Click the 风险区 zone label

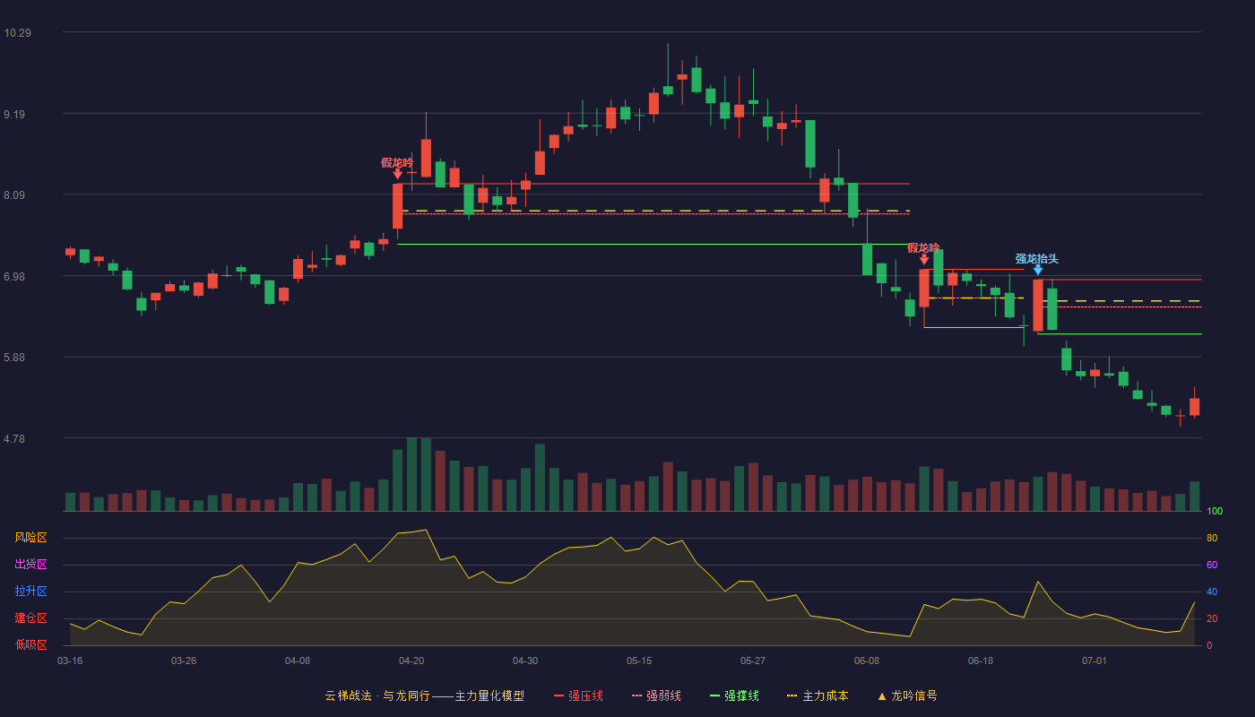[30, 538]
